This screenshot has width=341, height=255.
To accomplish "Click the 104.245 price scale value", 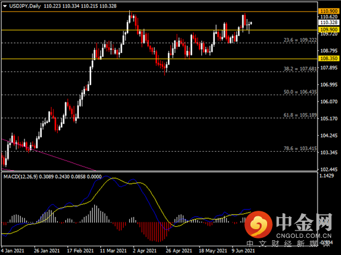I will click(x=329, y=135).
